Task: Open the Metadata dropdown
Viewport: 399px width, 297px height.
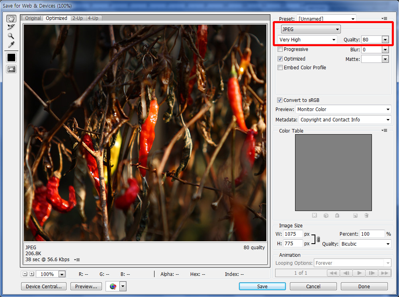Action: (345, 119)
